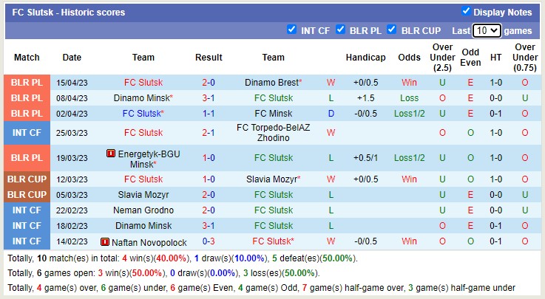The width and height of the screenshot is (545, 299).
Task: Click red card icon beside Energetyk-BGU Minsk
Action: pyautogui.click(x=111, y=154)
